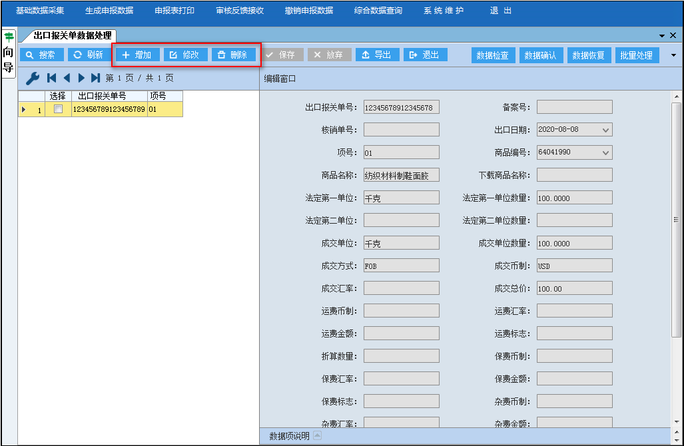Image resolution: width=684 pixels, height=446 pixels.
Task: Tick the 选择 checkbox in row 1
Action: 58,109
